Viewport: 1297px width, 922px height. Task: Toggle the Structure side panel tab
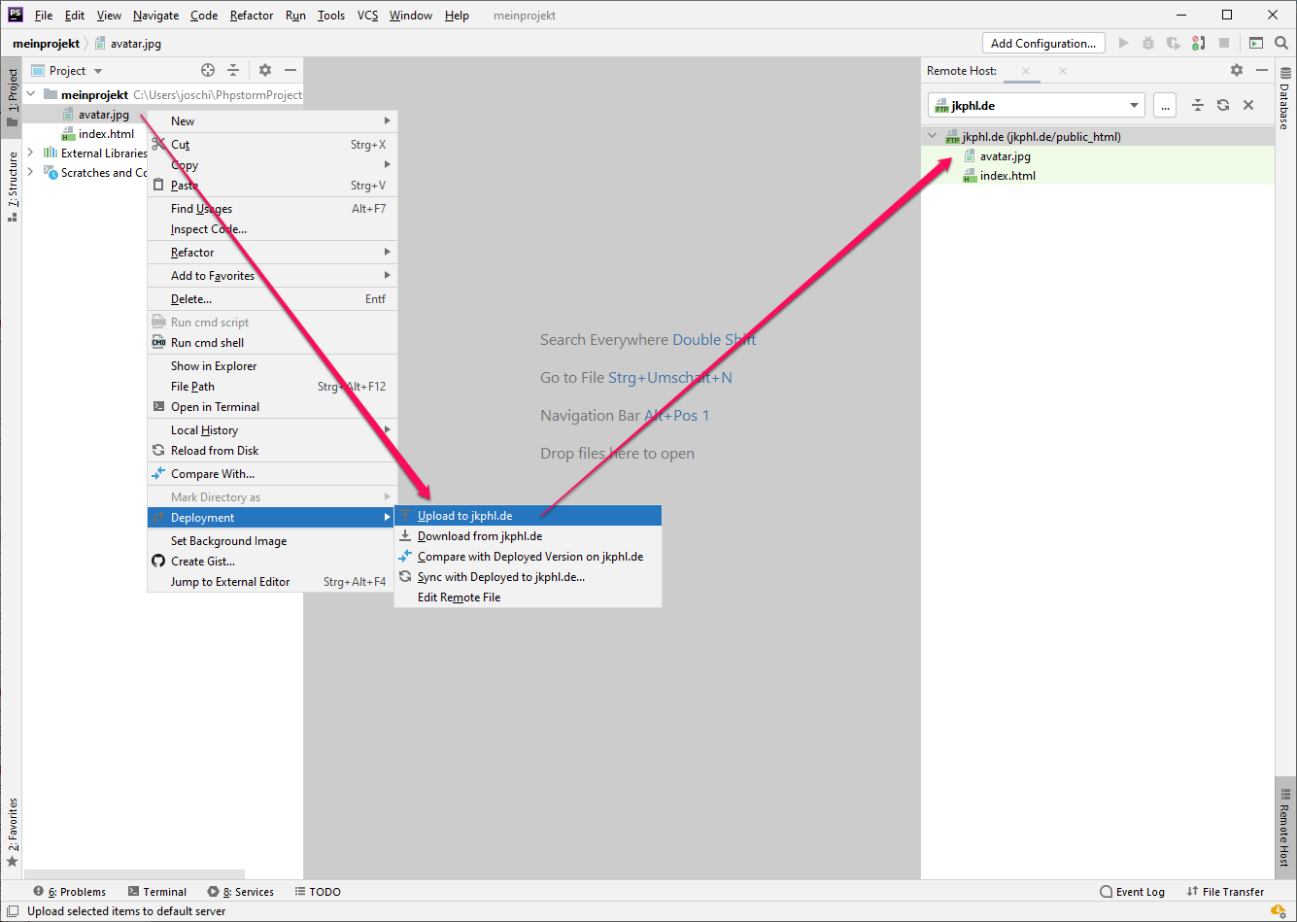click(x=12, y=185)
